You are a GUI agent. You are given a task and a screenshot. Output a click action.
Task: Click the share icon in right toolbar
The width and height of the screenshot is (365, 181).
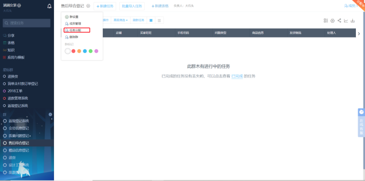[x=339, y=21]
